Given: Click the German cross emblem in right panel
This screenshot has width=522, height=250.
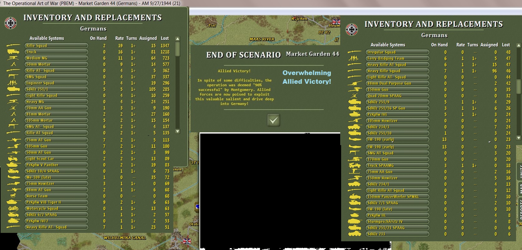Looking at the screenshot, I should pos(352,30).
